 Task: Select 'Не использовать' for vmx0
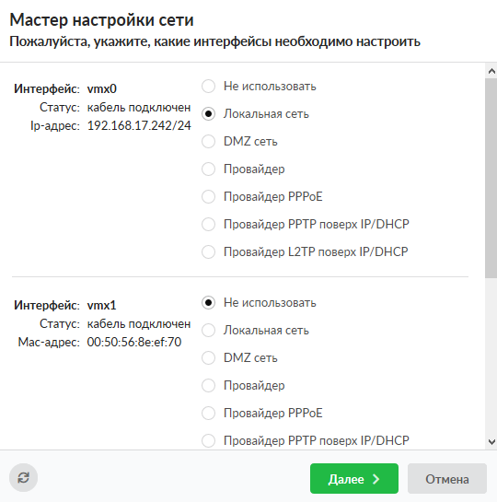(208, 86)
